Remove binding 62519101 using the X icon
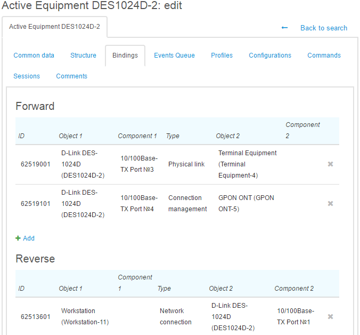Screen dimensions: 360x335 click(330, 203)
